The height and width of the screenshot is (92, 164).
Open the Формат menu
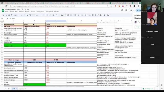click(27, 12)
